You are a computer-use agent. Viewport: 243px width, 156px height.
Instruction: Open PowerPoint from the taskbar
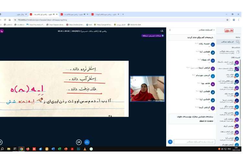click(x=66, y=149)
